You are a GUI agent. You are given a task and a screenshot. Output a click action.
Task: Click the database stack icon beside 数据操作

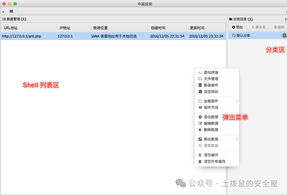point(200,85)
